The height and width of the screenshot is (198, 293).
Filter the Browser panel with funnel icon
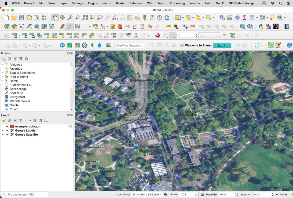coord(15,59)
